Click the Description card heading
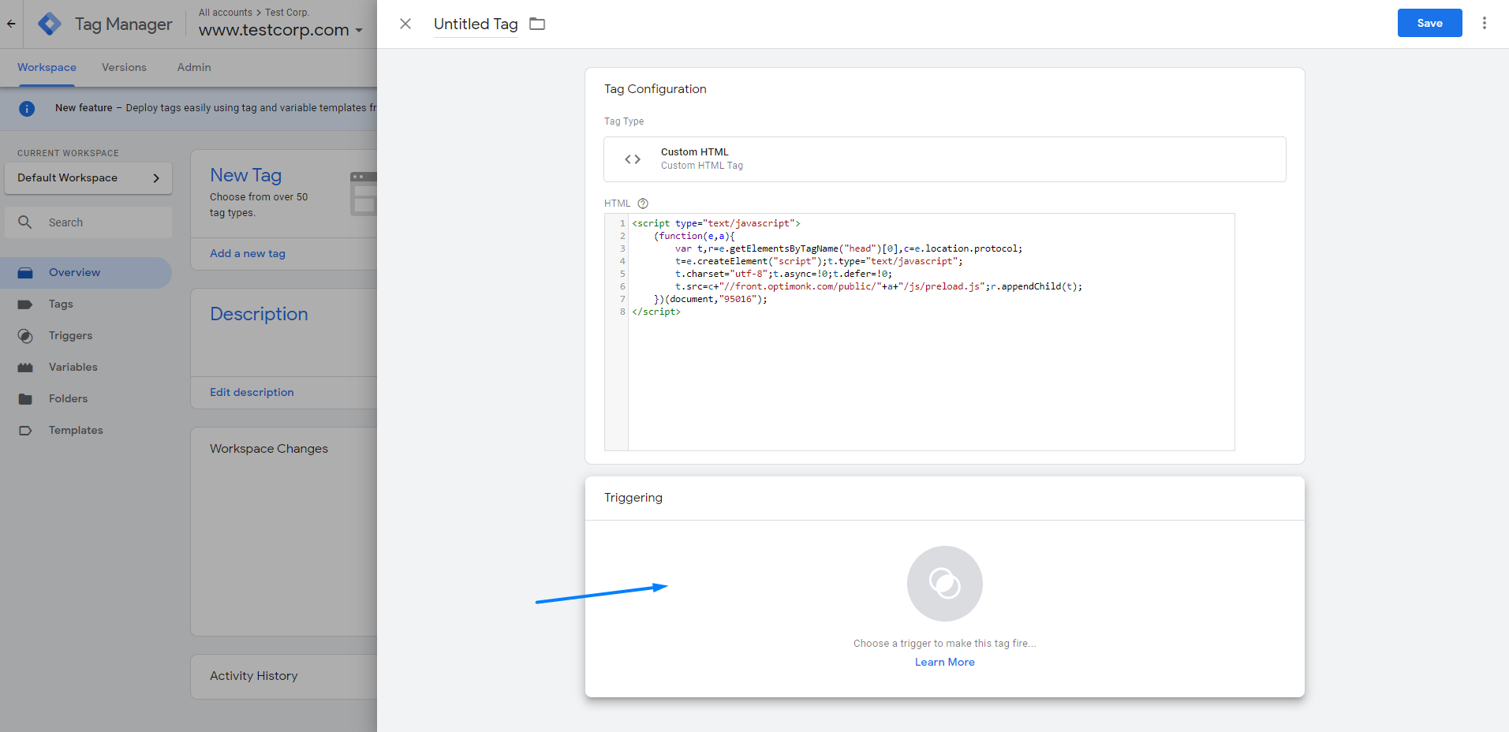The height and width of the screenshot is (732, 1509). tap(259, 314)
